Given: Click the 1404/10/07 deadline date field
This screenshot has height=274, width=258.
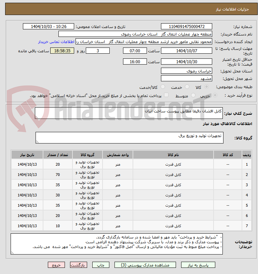Looking at the screenshot, I should [x=187, y=51].
